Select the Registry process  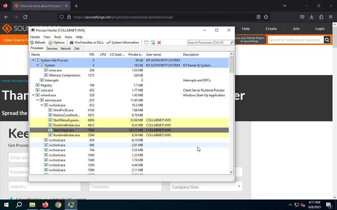coord(129,85)
